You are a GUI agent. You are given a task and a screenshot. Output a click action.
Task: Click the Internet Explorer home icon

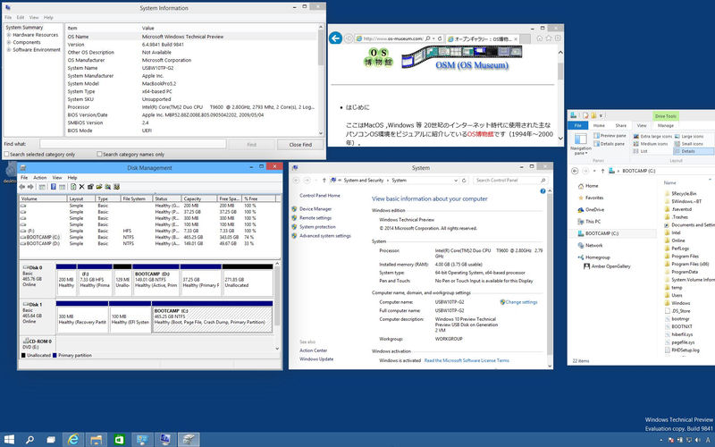(540, 38)
